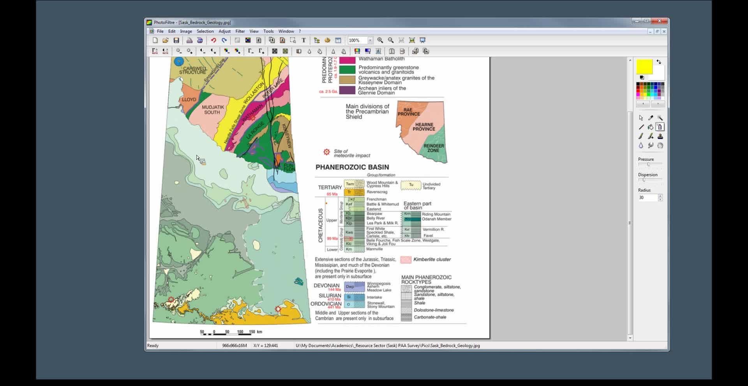Screen dimensions: 748x386
Task: Apply Auto contrast from the filter toolbar
Action: coord(165,51)
